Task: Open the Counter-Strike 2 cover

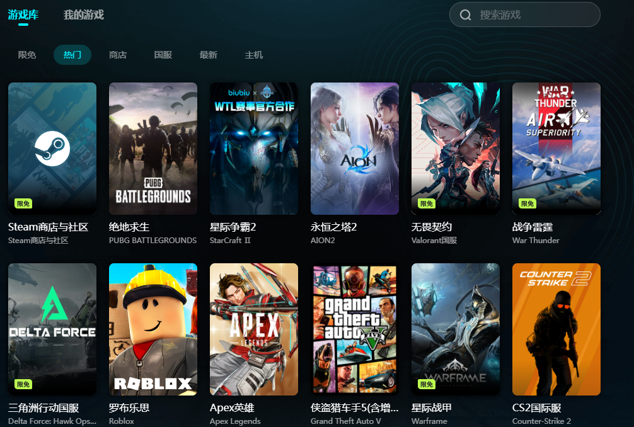Action: 556,329
